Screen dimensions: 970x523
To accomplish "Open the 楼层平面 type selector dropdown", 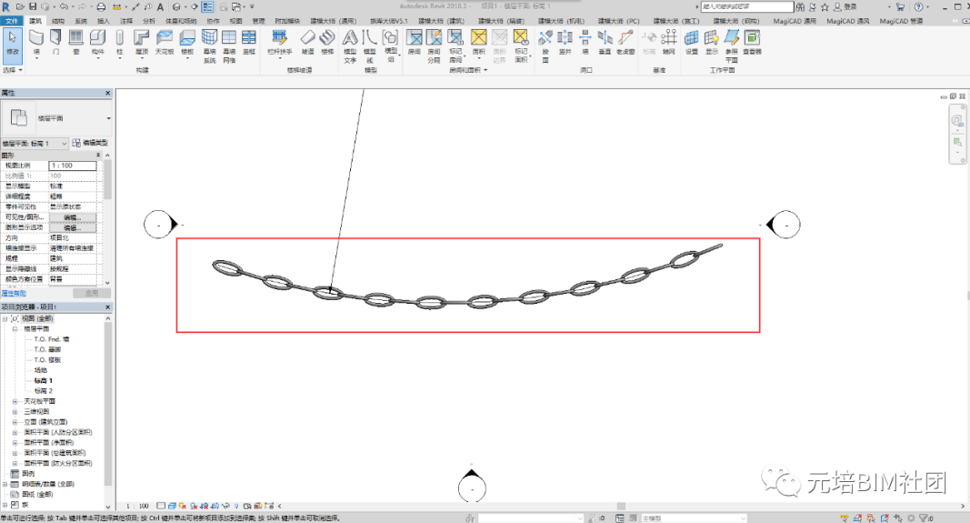I will point(35,144).
